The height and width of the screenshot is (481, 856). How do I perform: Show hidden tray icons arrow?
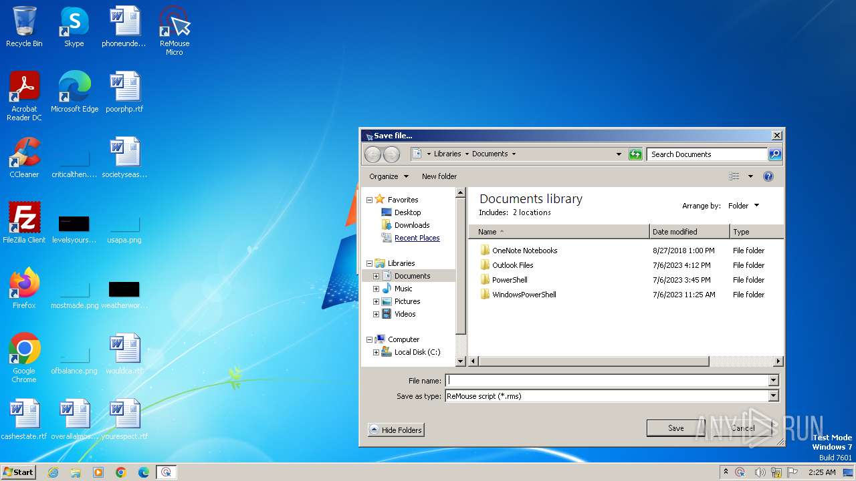[x=726, y=472]
